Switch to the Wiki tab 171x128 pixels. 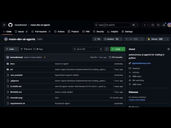[x=86, y=32]
